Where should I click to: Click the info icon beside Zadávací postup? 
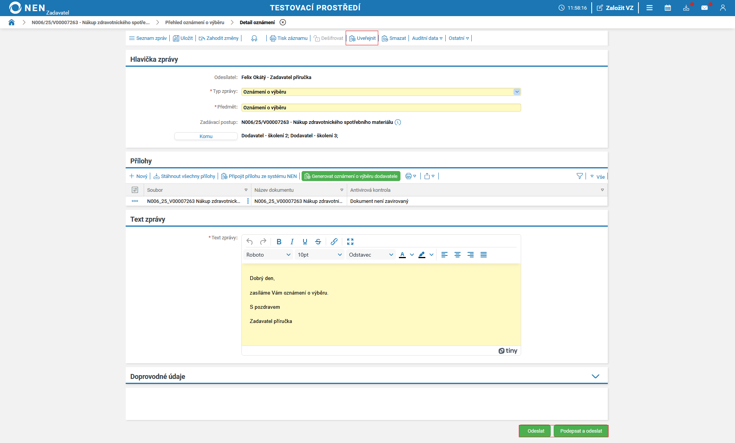tap(398, 122)
